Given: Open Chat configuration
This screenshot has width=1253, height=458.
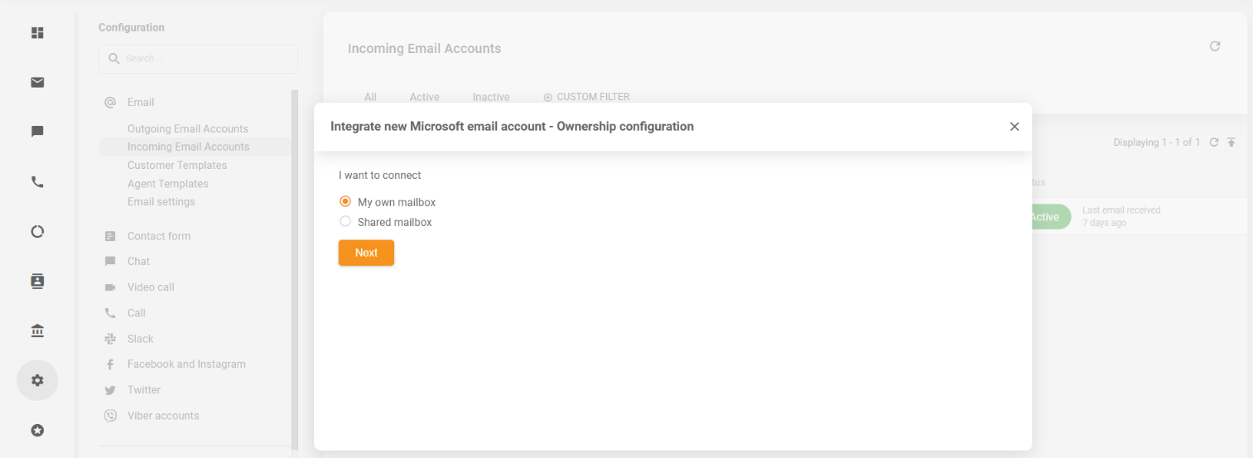Looking at the screenshot, I should [138, 262].
